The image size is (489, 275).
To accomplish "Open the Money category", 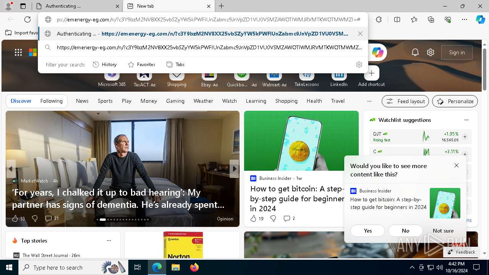I will tap(149, 101).
